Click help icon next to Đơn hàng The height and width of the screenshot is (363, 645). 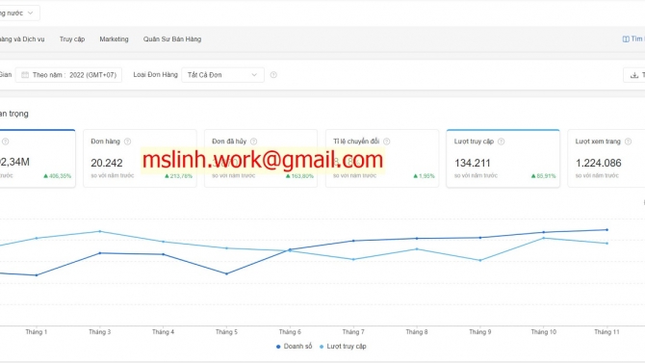(x=127, y=142)
